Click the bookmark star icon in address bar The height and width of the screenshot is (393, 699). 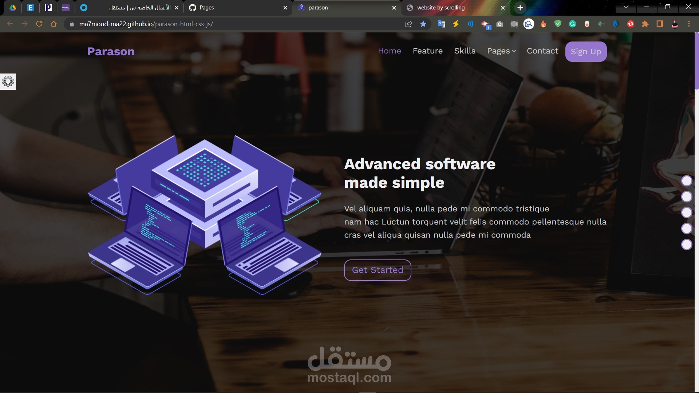(x=423, y=24)
